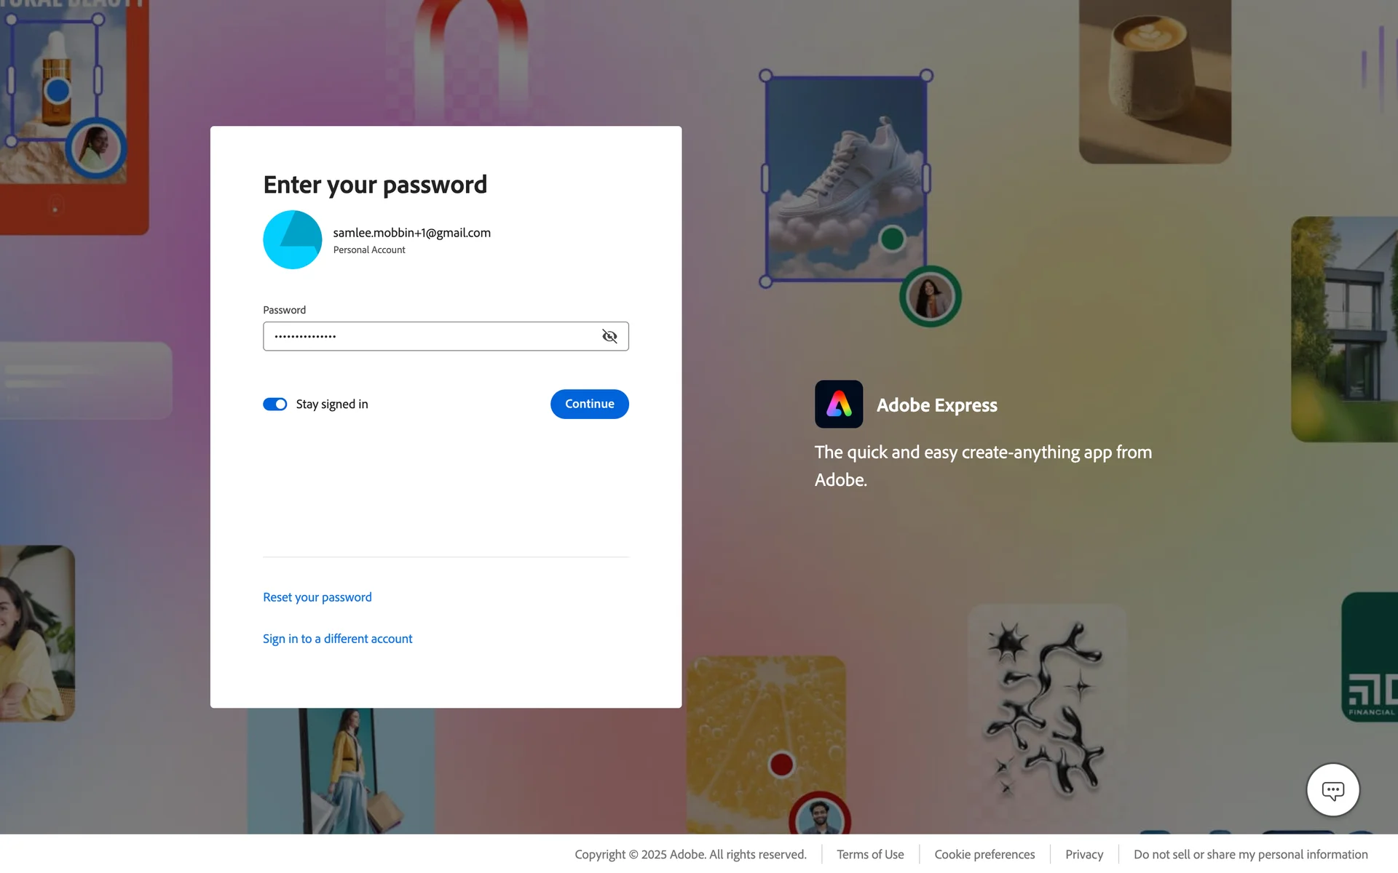Click the Continue button

click(x=590, y=404)
